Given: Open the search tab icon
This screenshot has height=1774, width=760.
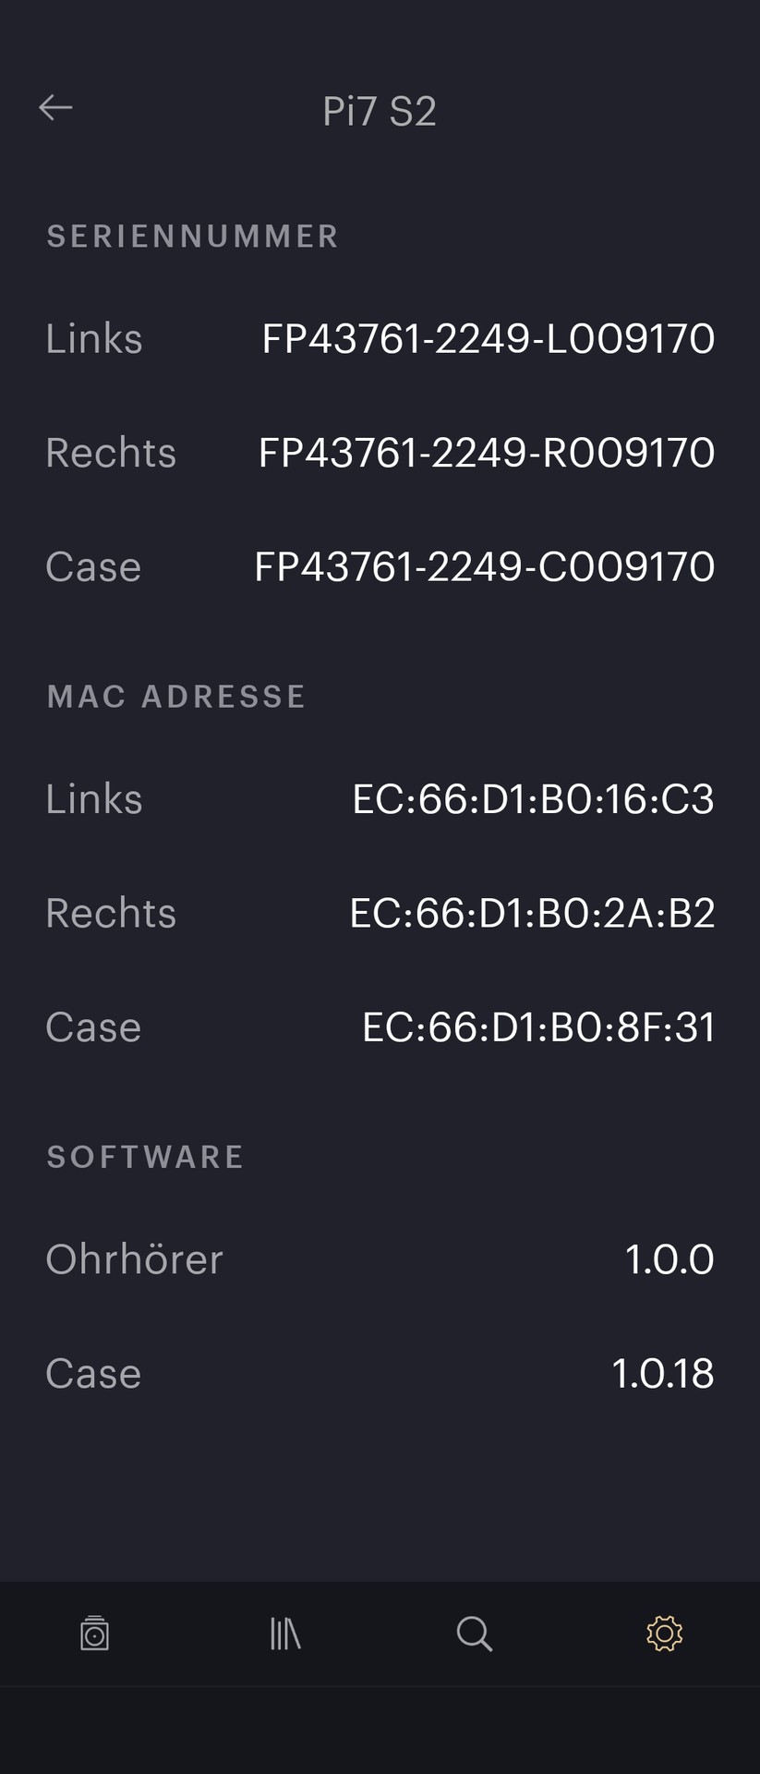Looking at the screenshot, I should 475,1633.
